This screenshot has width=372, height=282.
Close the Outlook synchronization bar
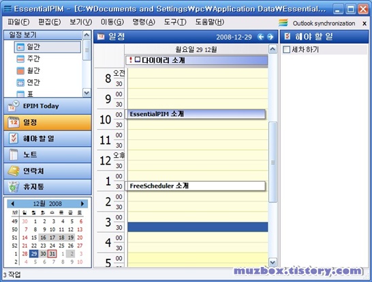(365, 23)
